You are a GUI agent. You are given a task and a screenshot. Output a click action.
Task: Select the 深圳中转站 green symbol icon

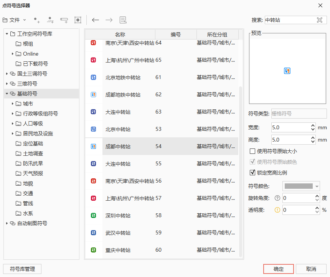93,216
